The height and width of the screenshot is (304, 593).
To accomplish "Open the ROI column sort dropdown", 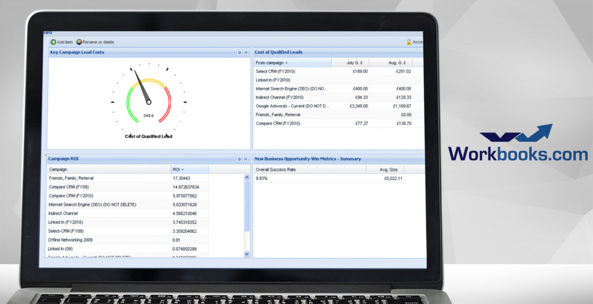I will tap(182, 170).
